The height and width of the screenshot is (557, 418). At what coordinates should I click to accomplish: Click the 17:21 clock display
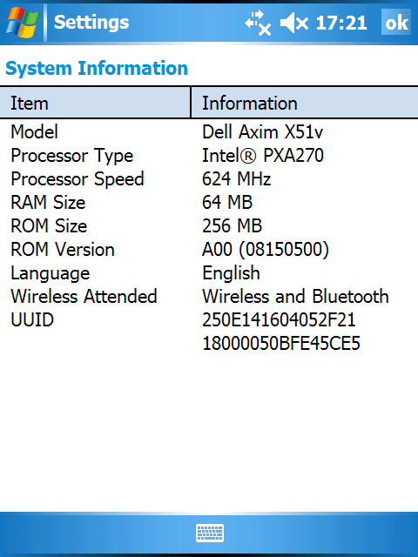pyautogui.click(x=340, y=23)
